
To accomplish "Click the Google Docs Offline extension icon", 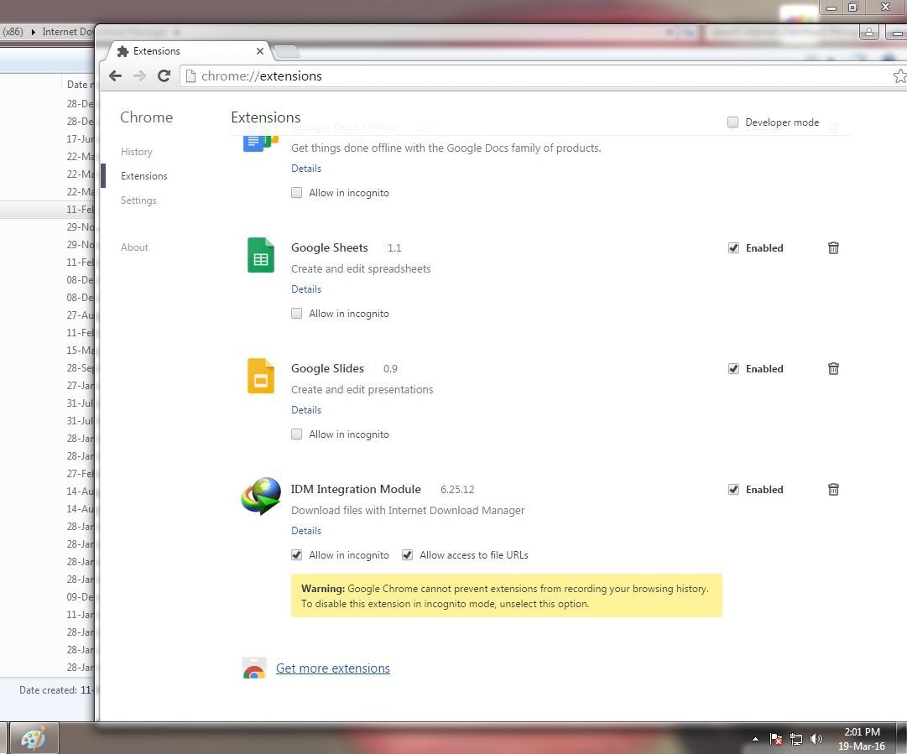I will 260,138.
